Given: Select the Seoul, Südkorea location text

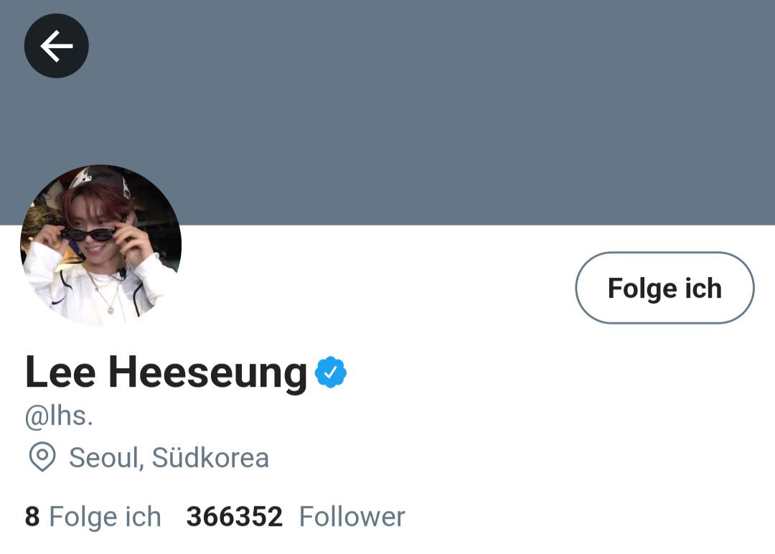Looking at the screenshot, I should click(169, 457).
